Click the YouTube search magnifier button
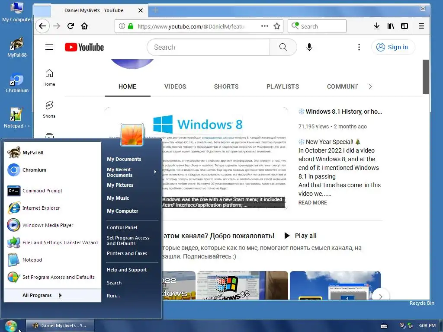Image resolution: width=443 pixels, height=332 pixels. [283, 47]
